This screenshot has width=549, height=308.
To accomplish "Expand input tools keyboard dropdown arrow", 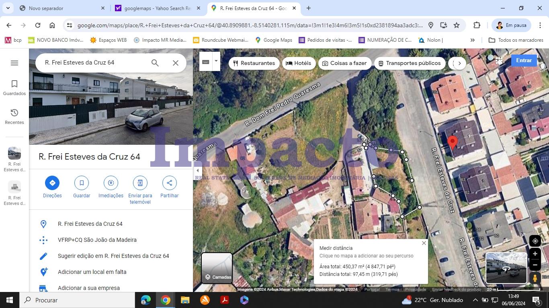I will pyautogui.click(x=216, y=61).
